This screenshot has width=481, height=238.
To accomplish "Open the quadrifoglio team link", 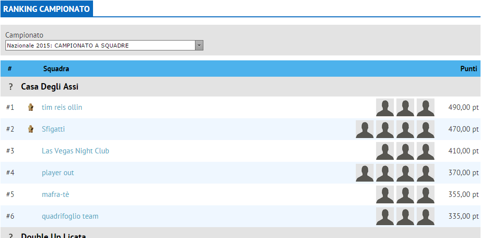I will [x=70, y=216].
